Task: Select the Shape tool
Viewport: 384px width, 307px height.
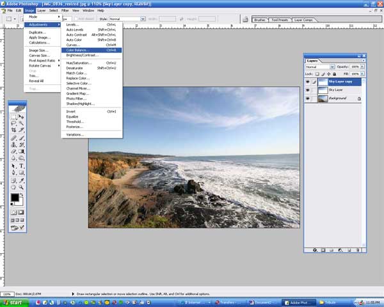Action: tap(21, 173)
